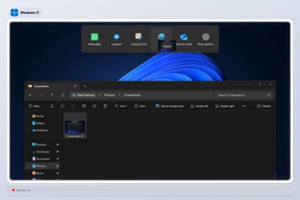Click the search magnifier icon
Image resolution: width=300 pixels, height=200 pixels.
tap(268, 95)
